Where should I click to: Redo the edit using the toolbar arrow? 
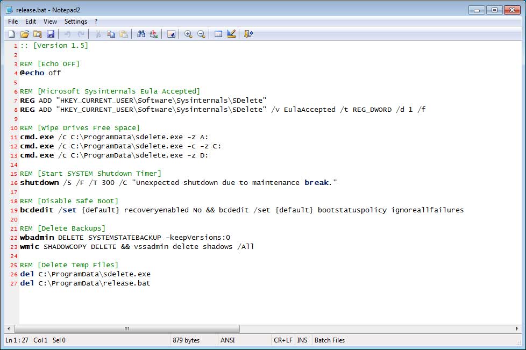(x=81, y=34)
